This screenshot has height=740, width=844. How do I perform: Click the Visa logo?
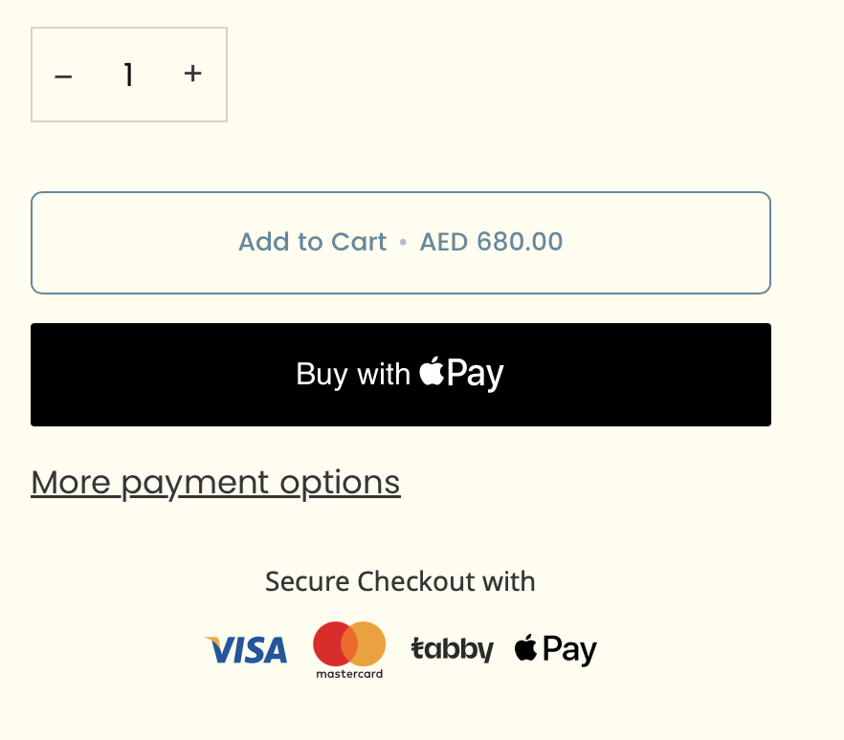[247, 650]
